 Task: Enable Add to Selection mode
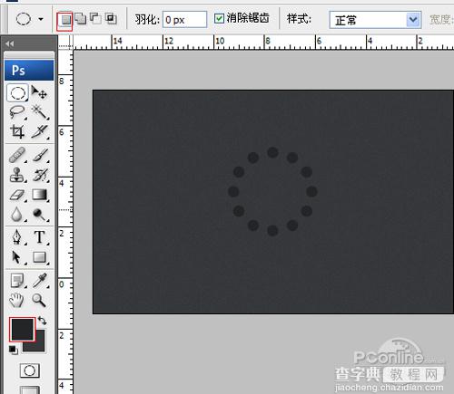(x=81, y=19)
